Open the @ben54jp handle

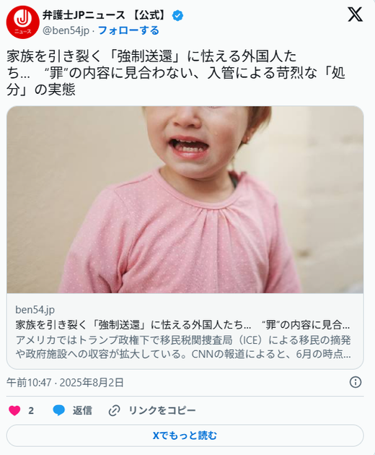pyautogui.click(x=66, y=30)
